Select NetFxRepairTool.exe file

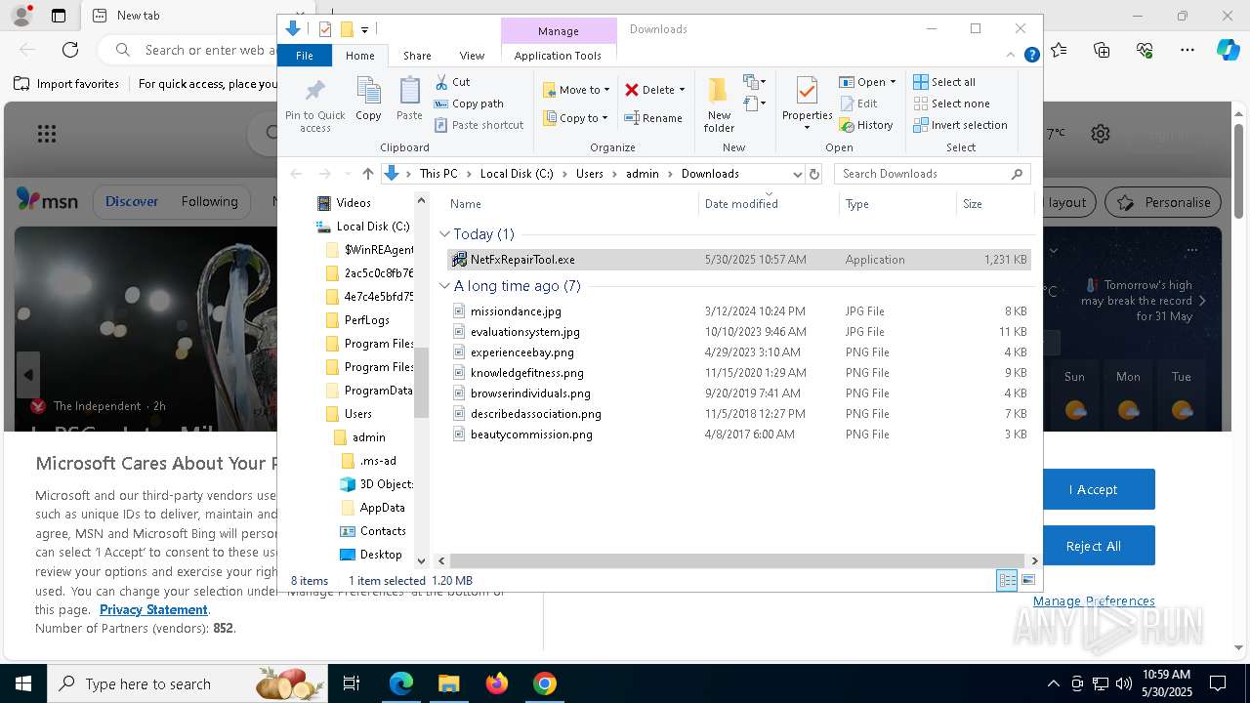[x=738, y=260]
